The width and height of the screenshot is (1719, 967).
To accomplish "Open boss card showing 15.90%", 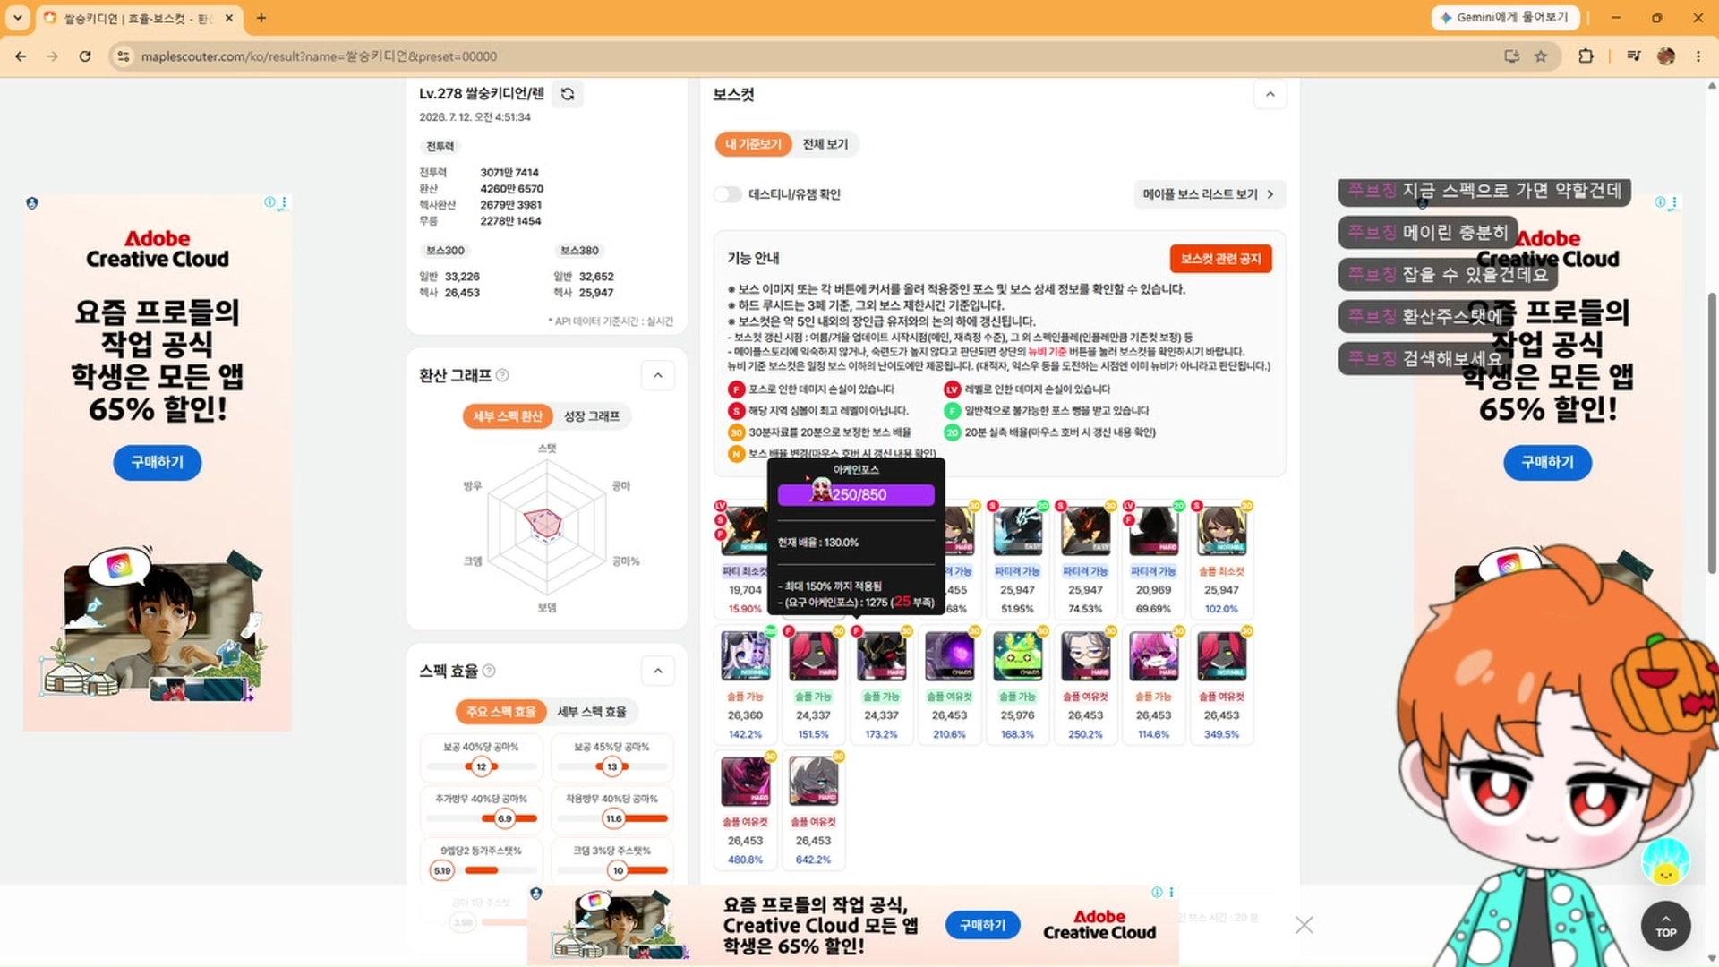I will pos(743,558).
